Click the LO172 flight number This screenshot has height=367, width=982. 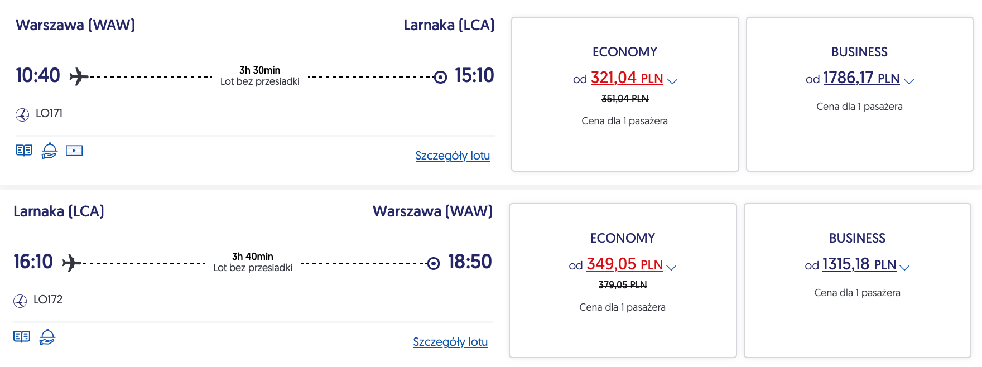pos(48,300)
